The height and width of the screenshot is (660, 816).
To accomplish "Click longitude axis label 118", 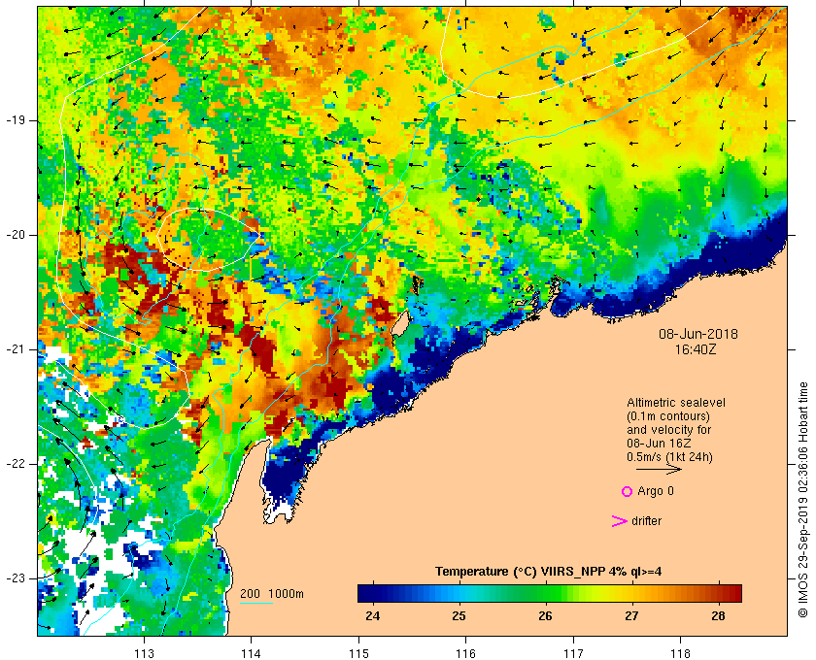I will point(681,654).
